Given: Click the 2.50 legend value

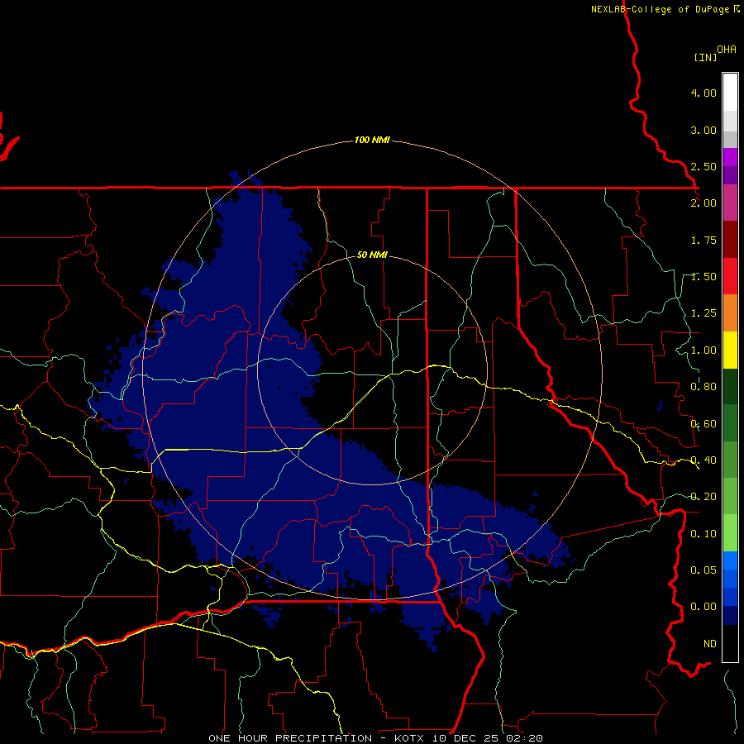Looking at the screenshot, I should (703, 166).
